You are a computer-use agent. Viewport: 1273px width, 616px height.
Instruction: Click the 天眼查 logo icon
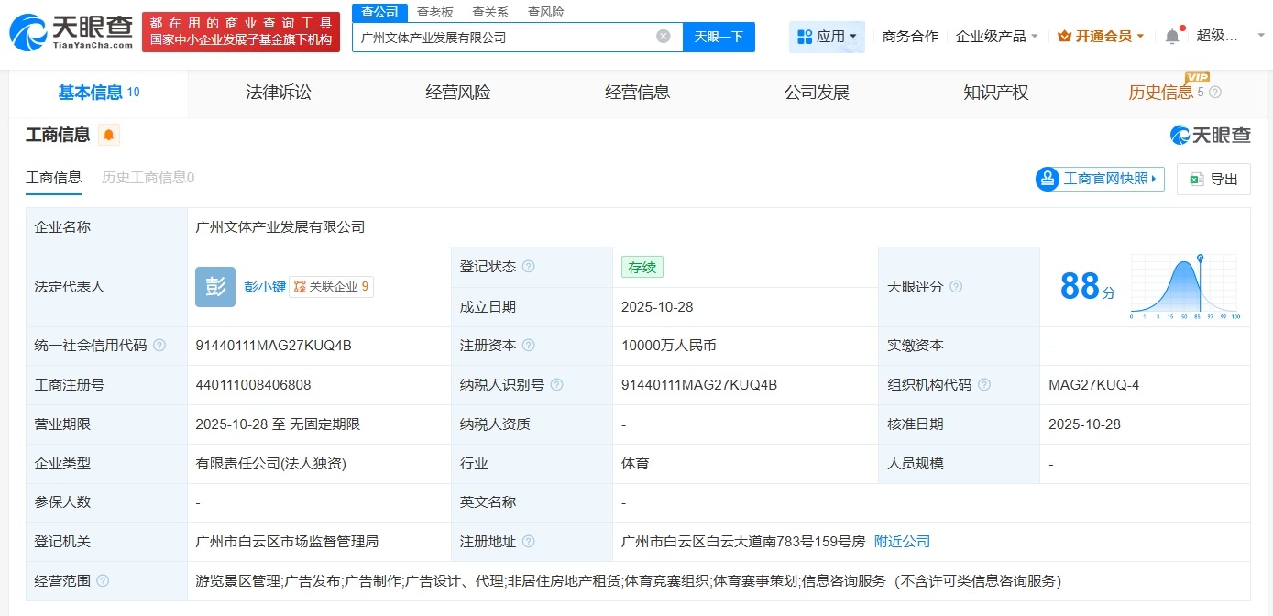(x=27, y=27)
